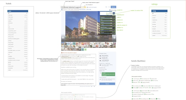Click the ratings table blue header
186x100 pixels.
pos(159,11)
